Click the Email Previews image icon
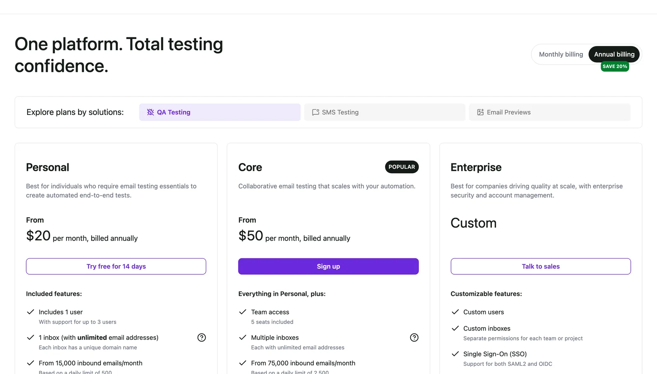 (x=480, y=112)
